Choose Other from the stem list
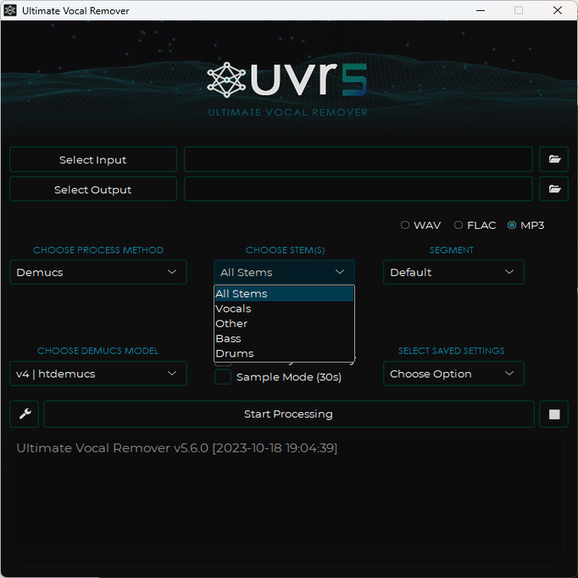The image size is (578, 578). point(284,323)
